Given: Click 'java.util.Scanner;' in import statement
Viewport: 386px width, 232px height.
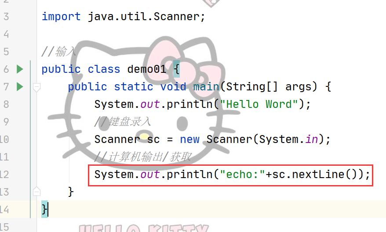Looking at the screenshot, I should click(x=146, y=17).
